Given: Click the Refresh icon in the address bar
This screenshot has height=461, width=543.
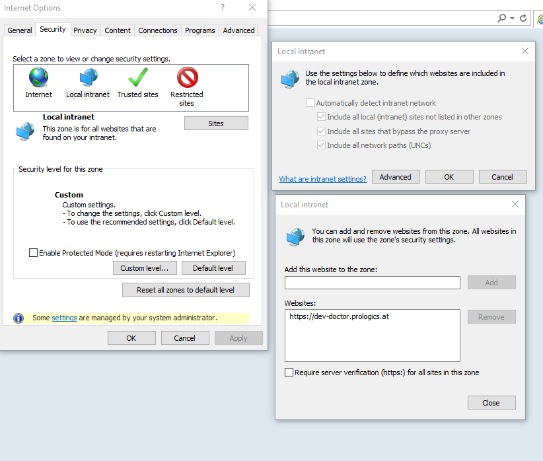Looking at the screenshot, I should pyautogui.click(x=522, y=17).
